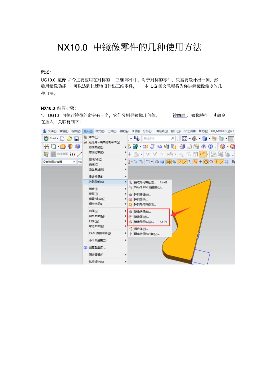Open the 分析(L) menu

(147, 131)
